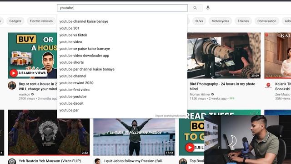291x164 pixels.
Task: Select suggestion 'youtube vs tiktok'
Action: (x=122, y=35)
